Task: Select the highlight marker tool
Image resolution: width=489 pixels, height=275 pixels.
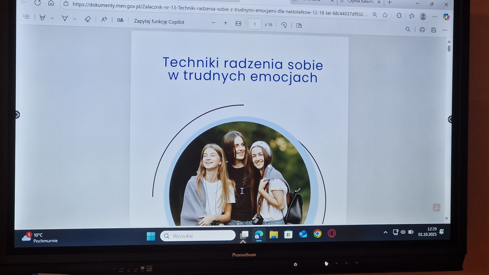Action: click(x=43, y=18)
